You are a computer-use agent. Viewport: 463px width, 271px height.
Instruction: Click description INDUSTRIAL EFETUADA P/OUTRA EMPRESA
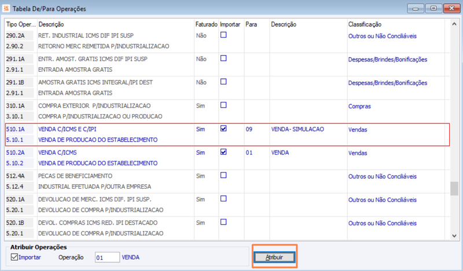coord(94,186)
